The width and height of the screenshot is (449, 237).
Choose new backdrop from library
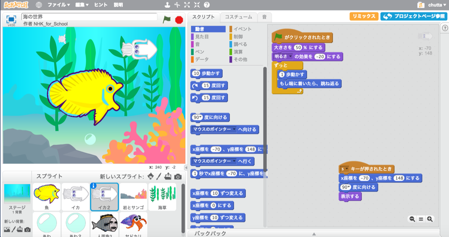click(x=7, y=229)
